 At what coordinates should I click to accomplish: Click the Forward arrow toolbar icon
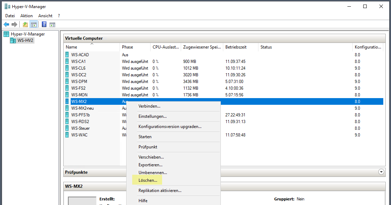click(x=14, y=25)
